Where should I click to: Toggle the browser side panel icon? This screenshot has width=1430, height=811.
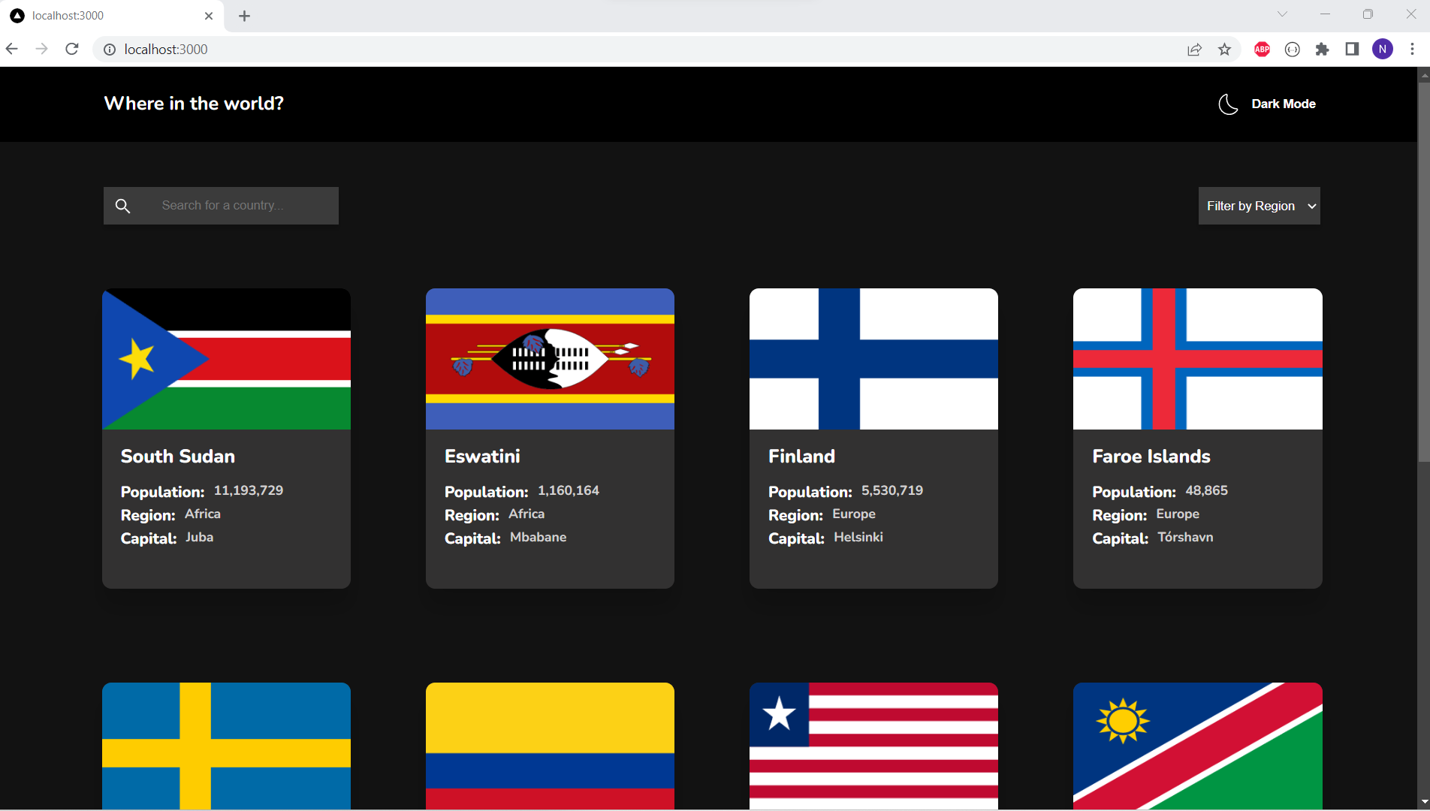tap(1352, 50)
